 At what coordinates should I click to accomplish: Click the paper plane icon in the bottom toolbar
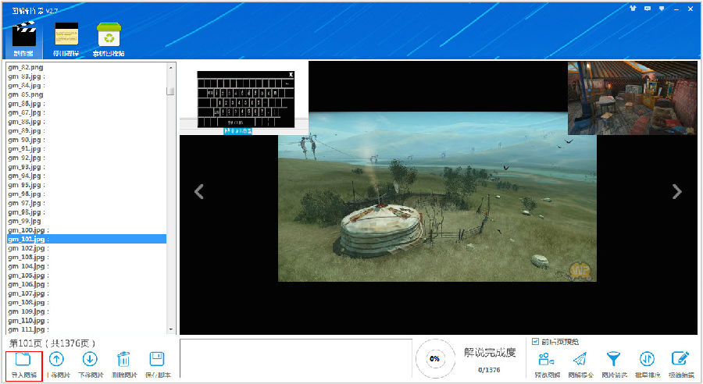click(x=580, y=359)
